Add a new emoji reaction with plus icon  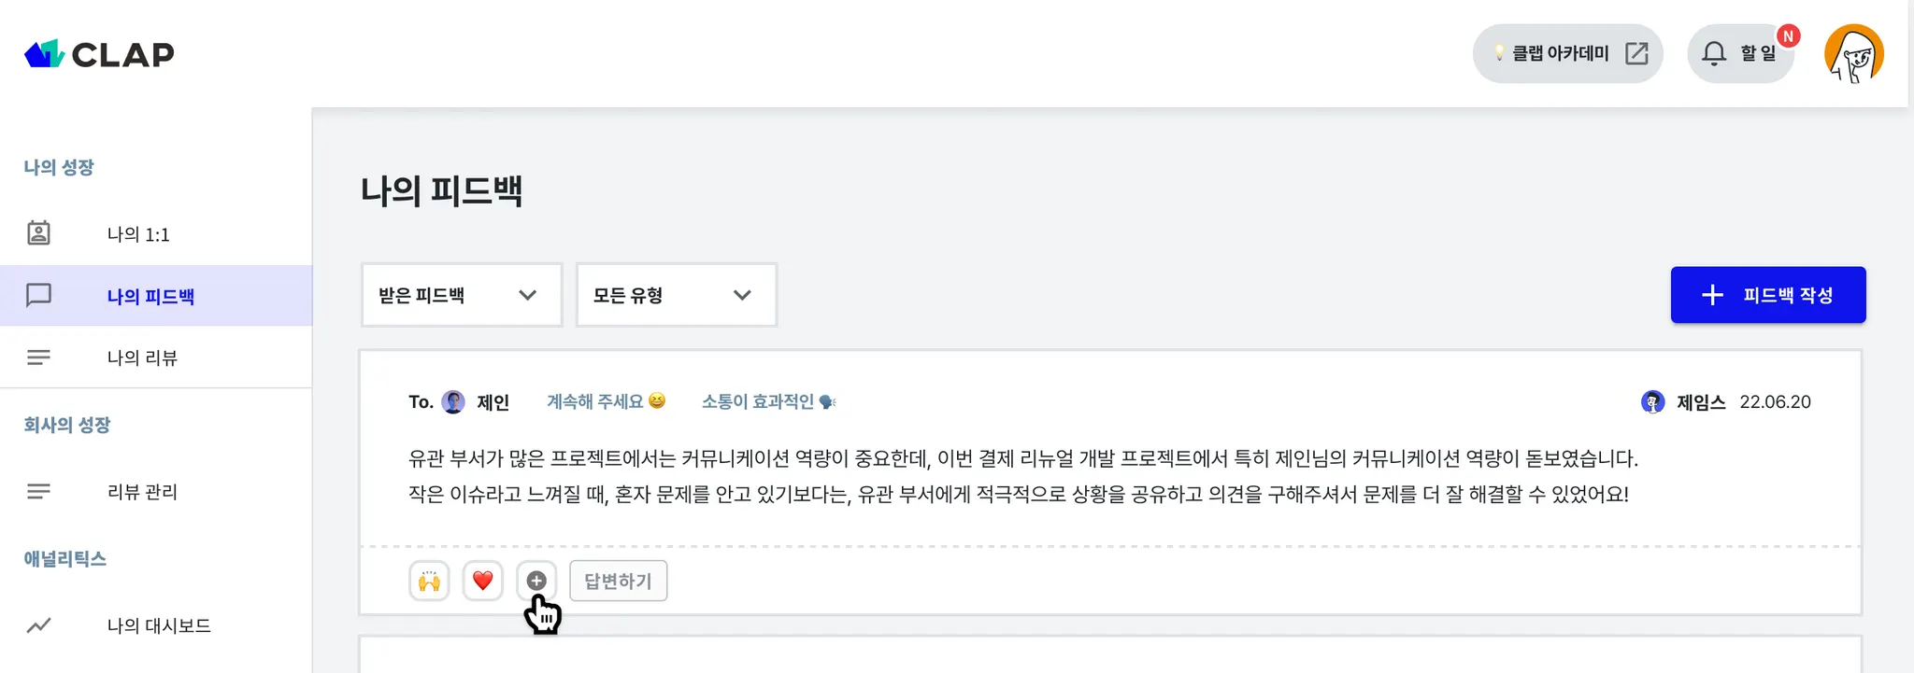[536, 581]
